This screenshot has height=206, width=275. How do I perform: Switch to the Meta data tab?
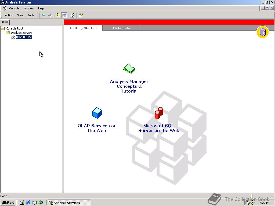pyautogui.click(x=122, y=28)
